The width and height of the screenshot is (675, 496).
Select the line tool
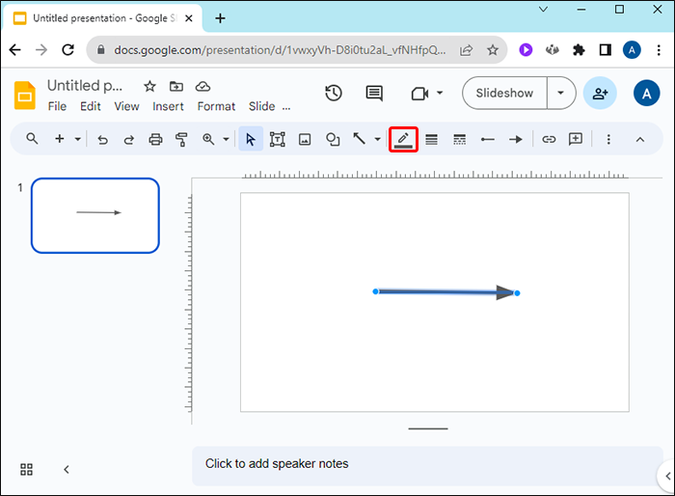click(359, 139)
